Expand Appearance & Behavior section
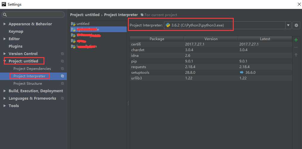The image size is (302, 149). click(x=5, y=24)
